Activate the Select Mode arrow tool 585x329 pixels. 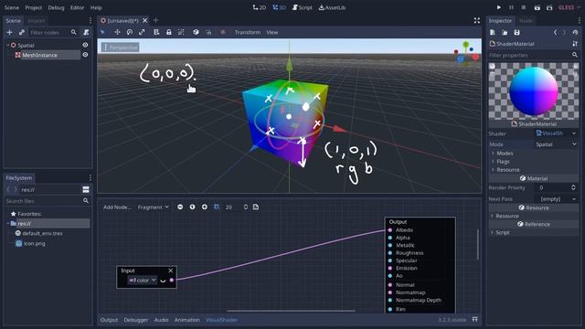(103, 33)
